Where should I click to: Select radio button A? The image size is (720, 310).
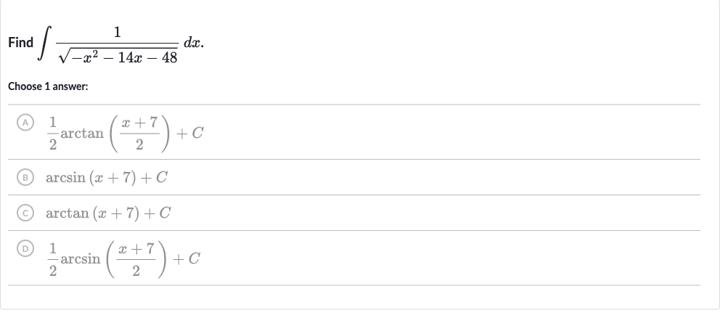[25, 123]
